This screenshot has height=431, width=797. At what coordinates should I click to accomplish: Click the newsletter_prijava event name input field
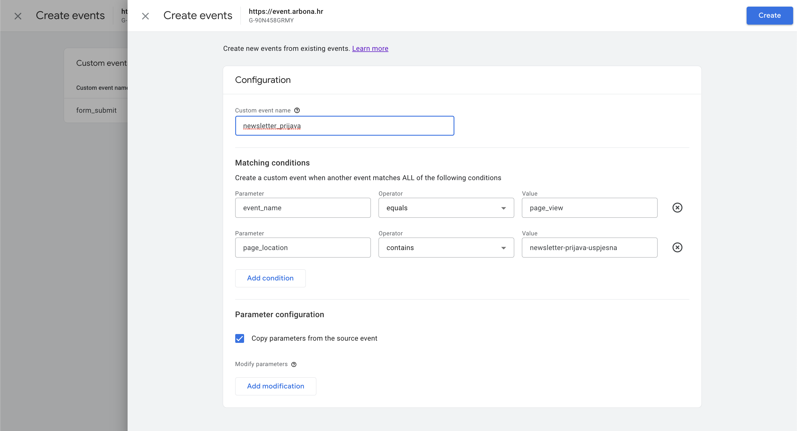[x=345, y=125]
